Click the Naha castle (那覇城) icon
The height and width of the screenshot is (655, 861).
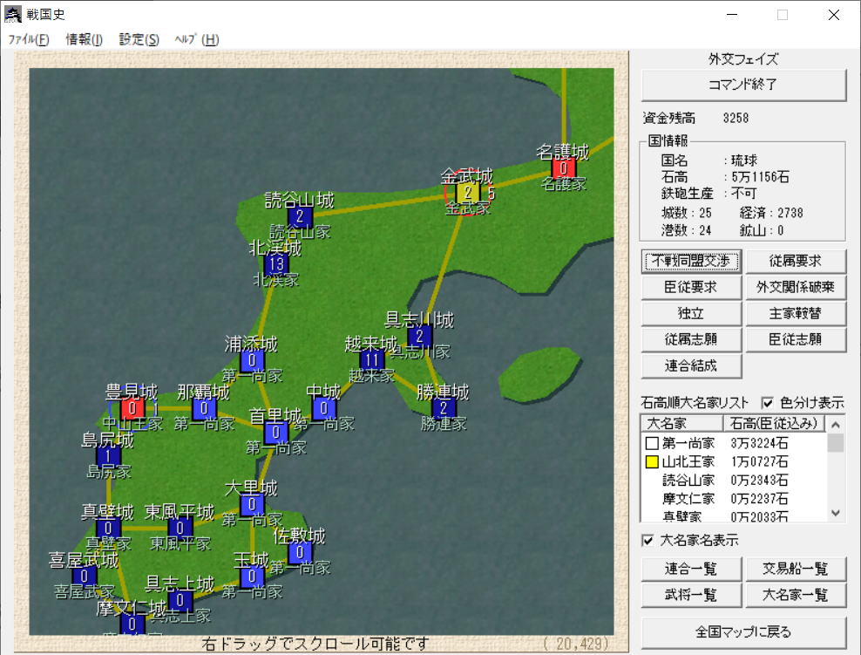[x=204, y=407]
